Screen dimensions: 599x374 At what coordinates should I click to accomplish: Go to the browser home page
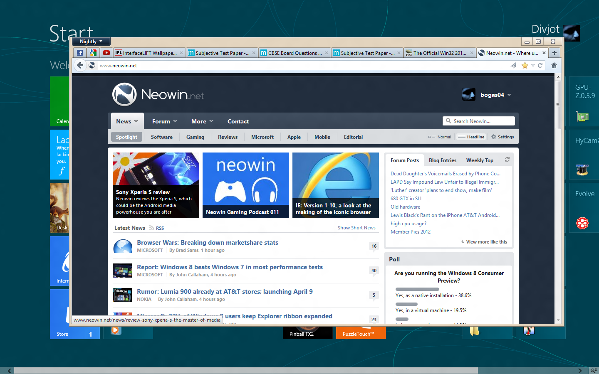553,65
